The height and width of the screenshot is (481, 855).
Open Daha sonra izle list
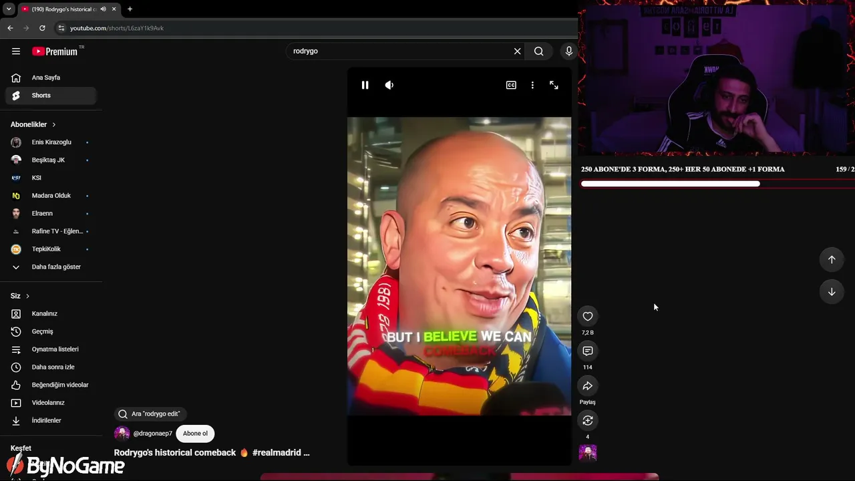coord(51,367)
